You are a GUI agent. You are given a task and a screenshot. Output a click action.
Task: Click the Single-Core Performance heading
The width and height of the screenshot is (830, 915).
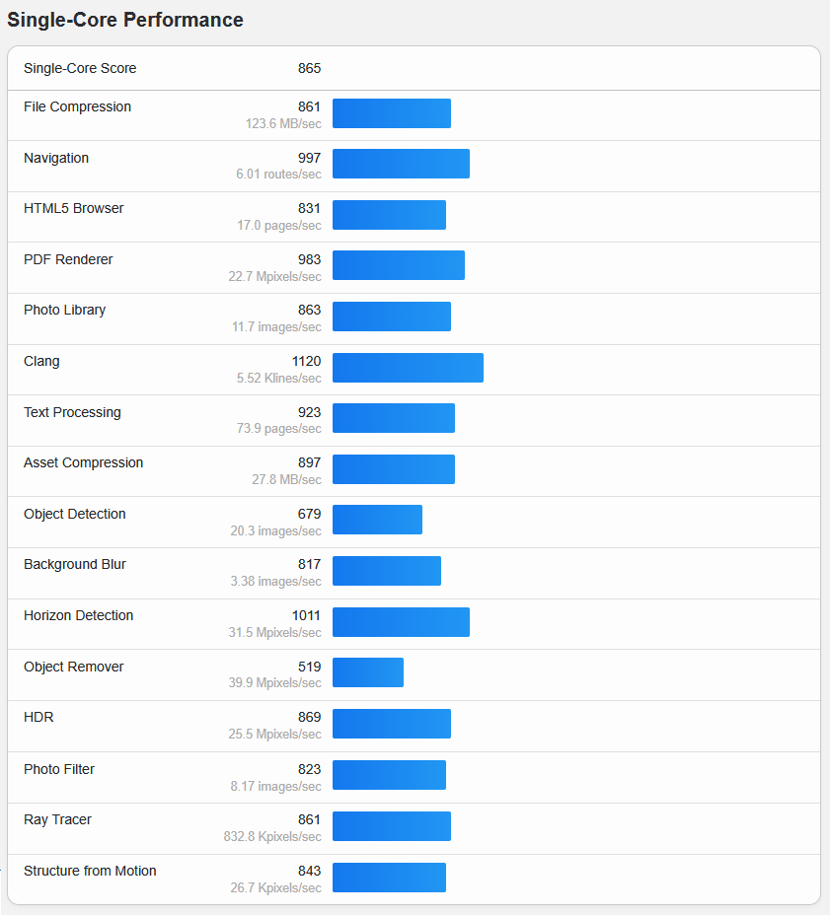tap(125, 20)
